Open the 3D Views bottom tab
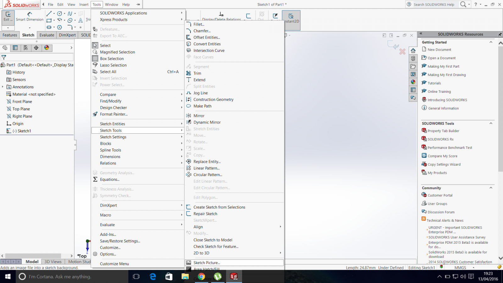 click(x=53, y=262)
